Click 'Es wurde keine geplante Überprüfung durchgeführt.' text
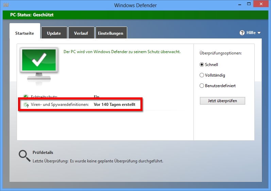 (x=117, y=161)
